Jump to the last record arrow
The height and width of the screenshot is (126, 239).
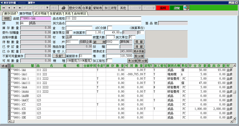click(20, 8)
